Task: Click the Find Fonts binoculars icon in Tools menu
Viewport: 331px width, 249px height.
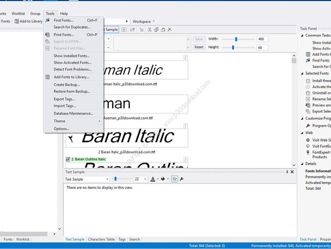Action: pyautogui.click(x=47, y=20)
